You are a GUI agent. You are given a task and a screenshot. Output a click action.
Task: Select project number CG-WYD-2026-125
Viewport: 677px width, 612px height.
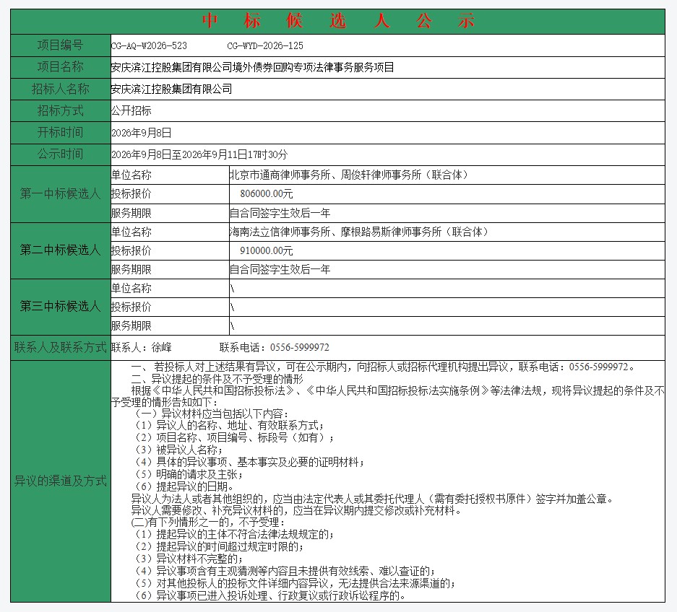pyautogui.click(x=265, y=45)
